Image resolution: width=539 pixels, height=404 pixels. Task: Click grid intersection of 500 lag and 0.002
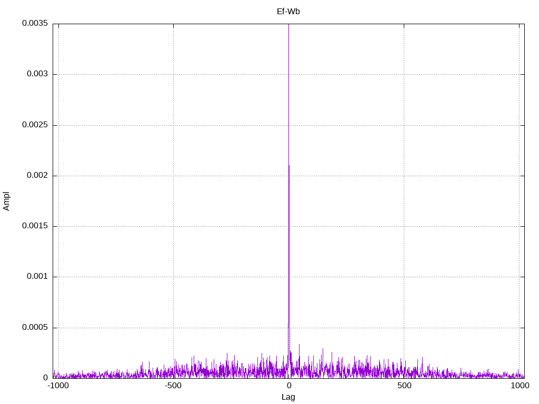point(404,176)
